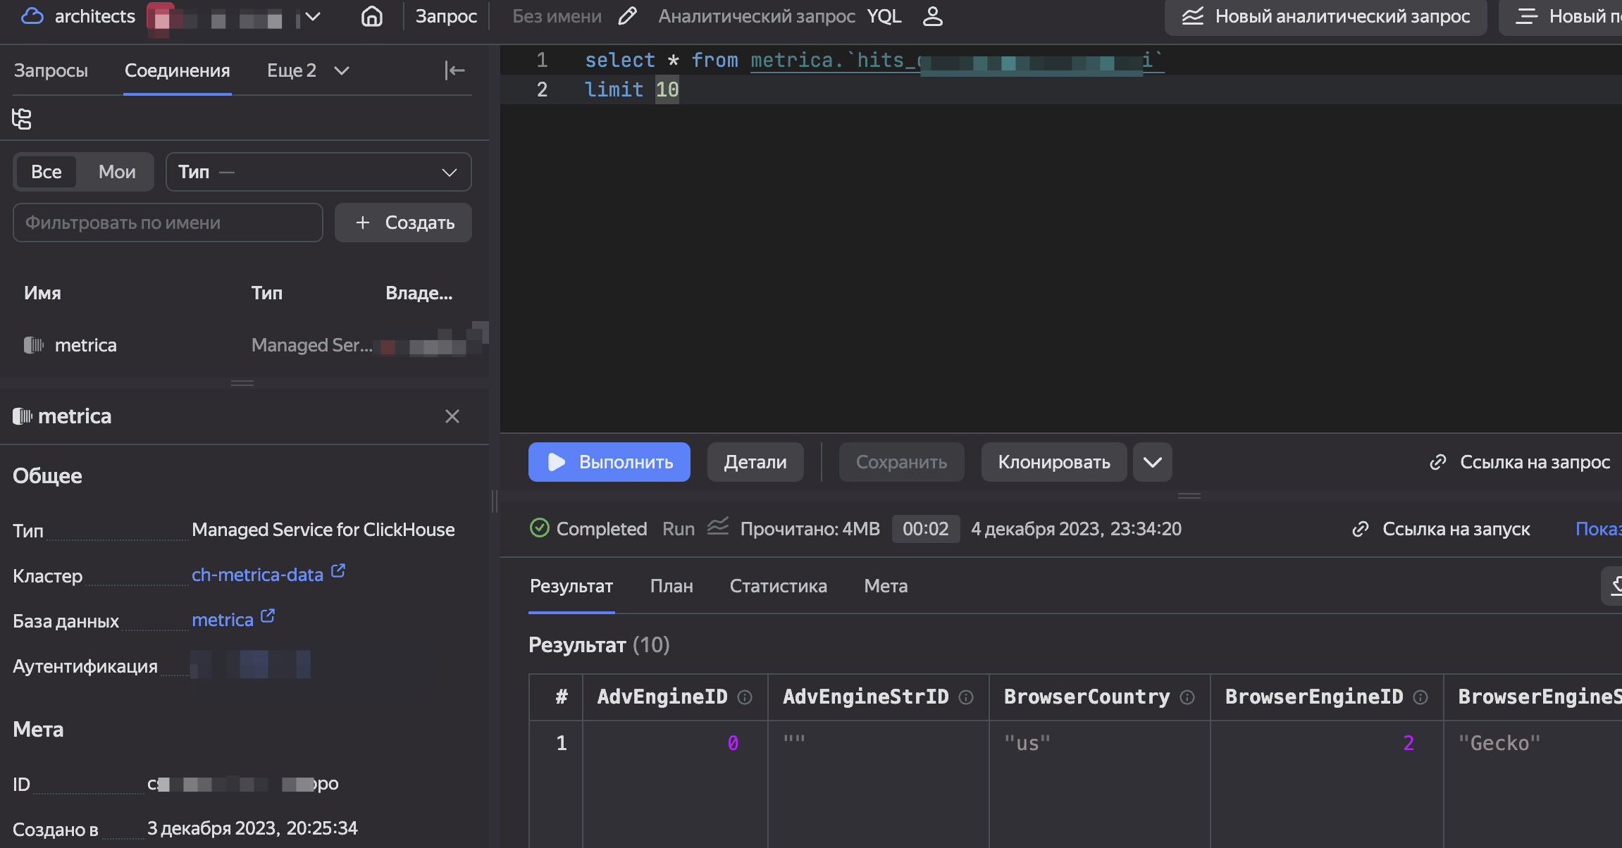Screen dimensions: 1622x848
Task: Click the Создать connection button
Action: (403, 223)
